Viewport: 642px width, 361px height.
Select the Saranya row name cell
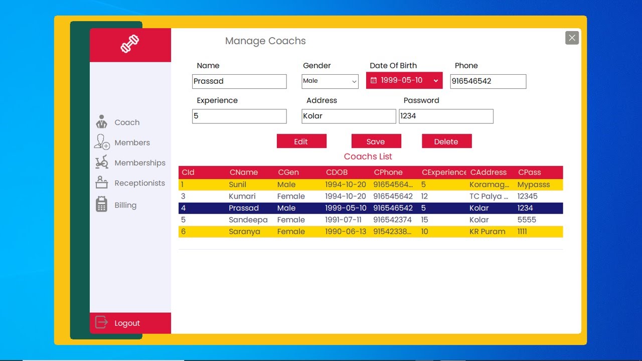click(251, 231)
